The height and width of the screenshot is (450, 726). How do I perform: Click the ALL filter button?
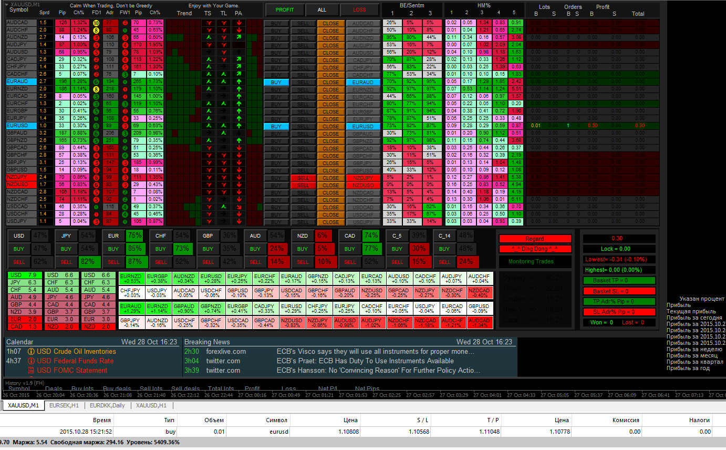pos(322,9)
